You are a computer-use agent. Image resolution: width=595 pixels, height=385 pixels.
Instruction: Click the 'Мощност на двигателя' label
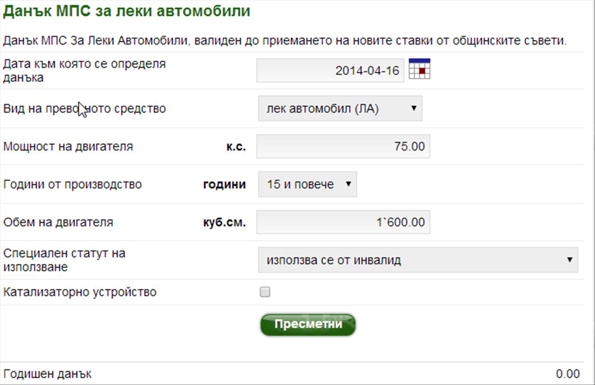(68, 146)
